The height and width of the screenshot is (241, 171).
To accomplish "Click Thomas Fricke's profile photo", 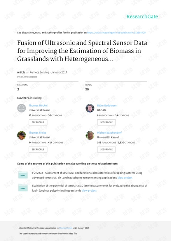I will [21, 135].
